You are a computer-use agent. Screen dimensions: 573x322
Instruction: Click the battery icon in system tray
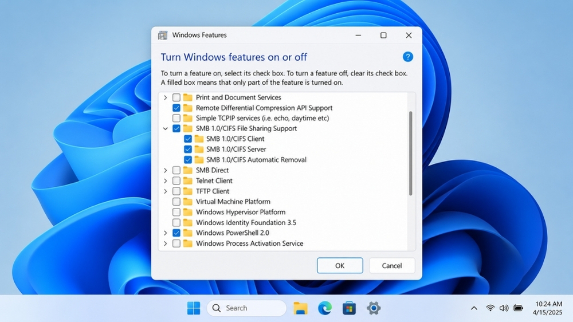click(518, 308)
